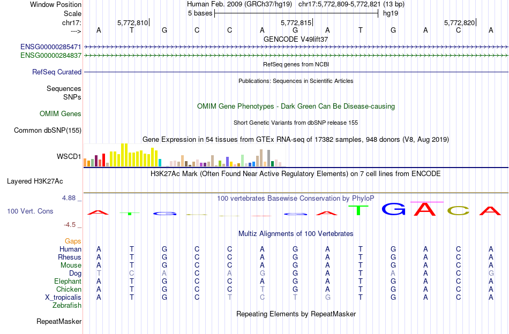
Task: Click Gene Expression in 54 tissues title
Action: (x=296, y=140)
